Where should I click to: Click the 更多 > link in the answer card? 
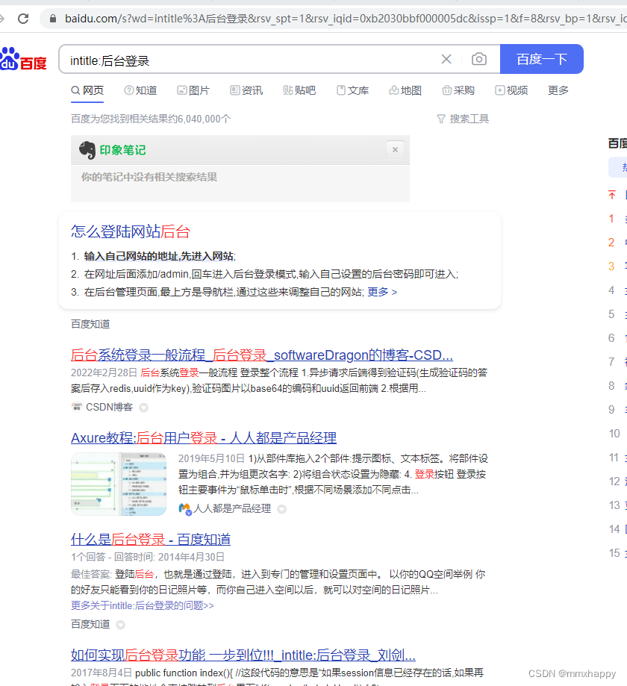point(382,292)
